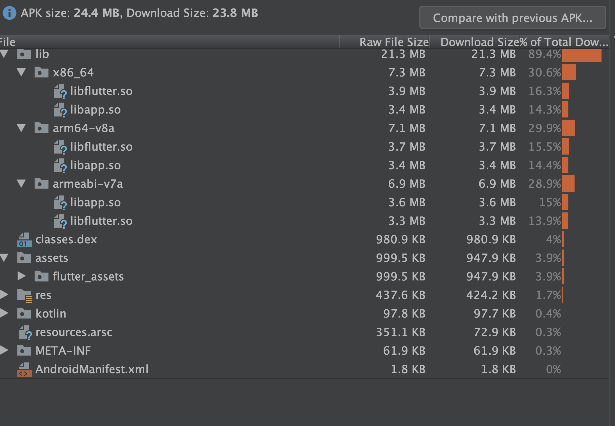Click the 15% value for armeabi-v7a libapp.so

[x=550, y=202]
